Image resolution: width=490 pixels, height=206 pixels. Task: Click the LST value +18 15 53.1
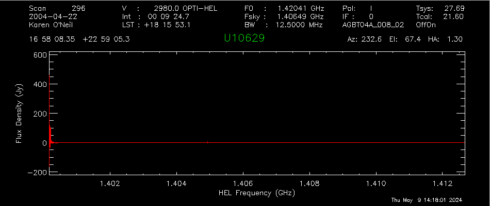pyautogui.click(x=167, y=25)
